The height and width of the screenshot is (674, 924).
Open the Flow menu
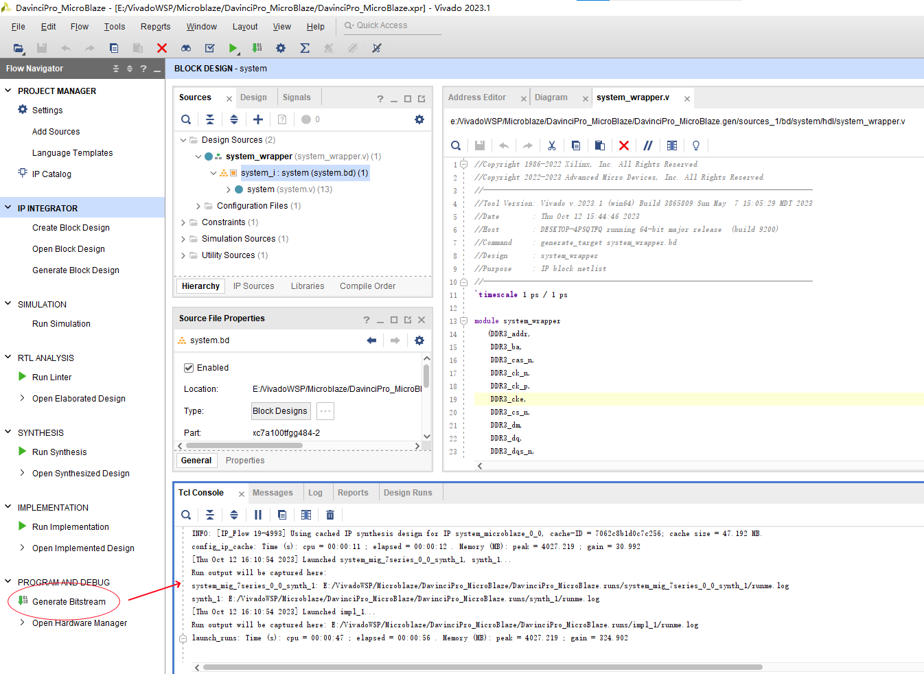tap(80, 27)
